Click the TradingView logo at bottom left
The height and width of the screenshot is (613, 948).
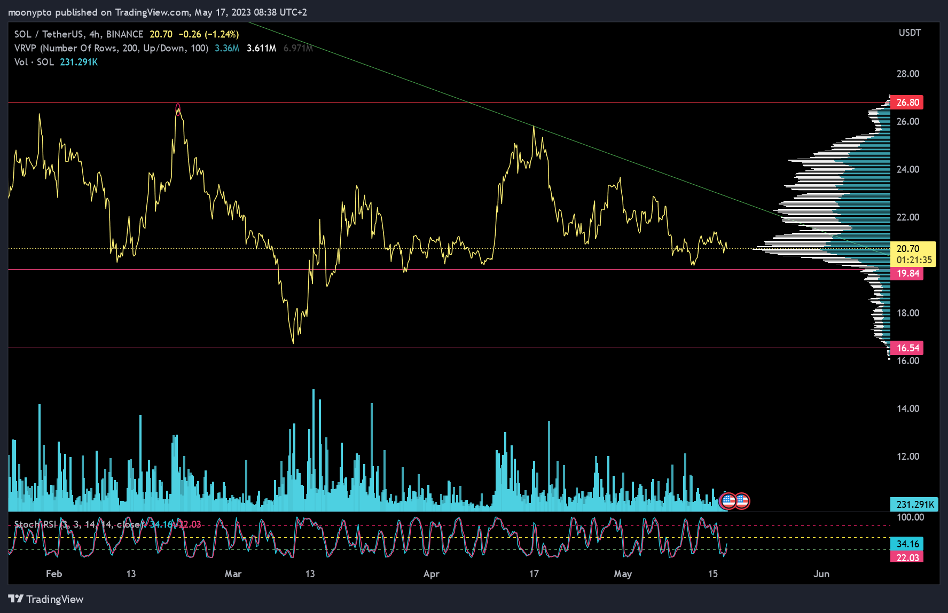click(46, 599)
